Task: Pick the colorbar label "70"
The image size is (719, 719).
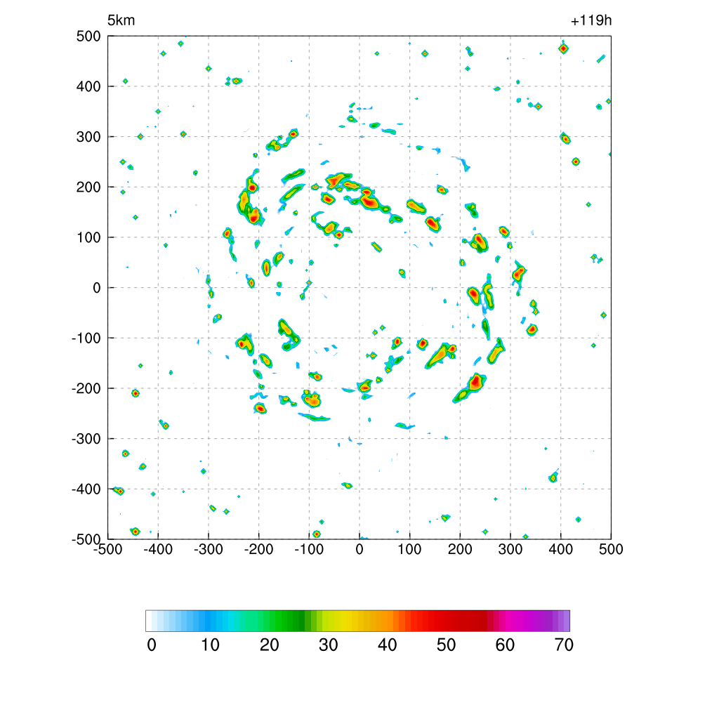Action: [564, 645]
